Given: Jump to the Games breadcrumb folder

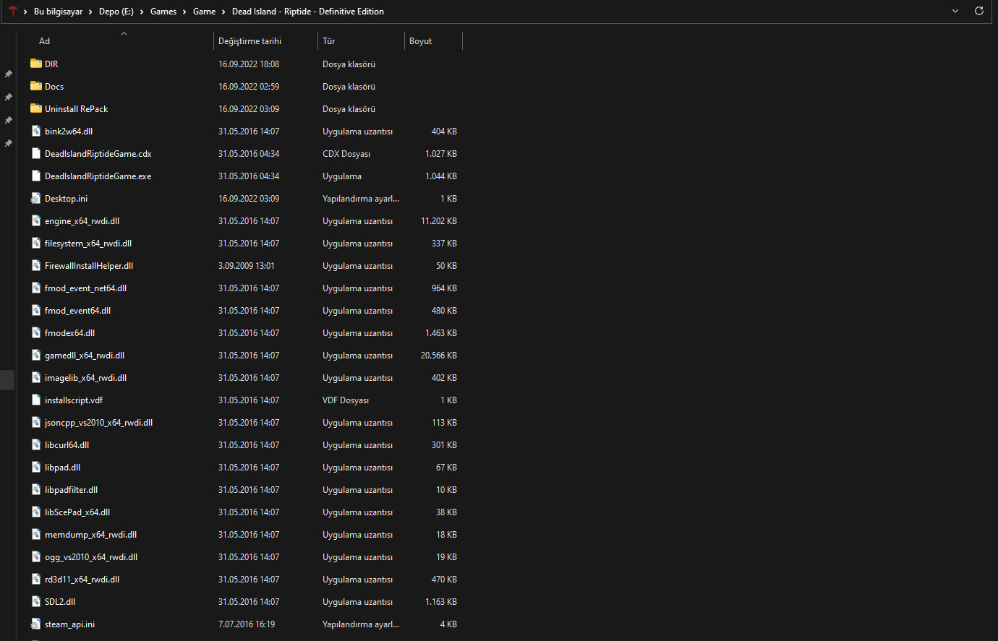Looking at the screenshot, I should (x=163, y=12).
